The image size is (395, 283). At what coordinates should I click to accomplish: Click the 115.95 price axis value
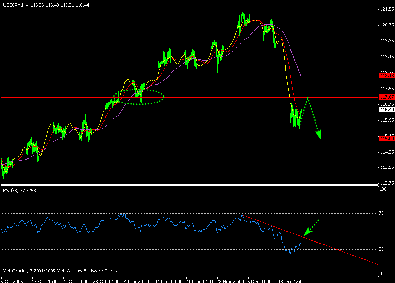(387, 120)
